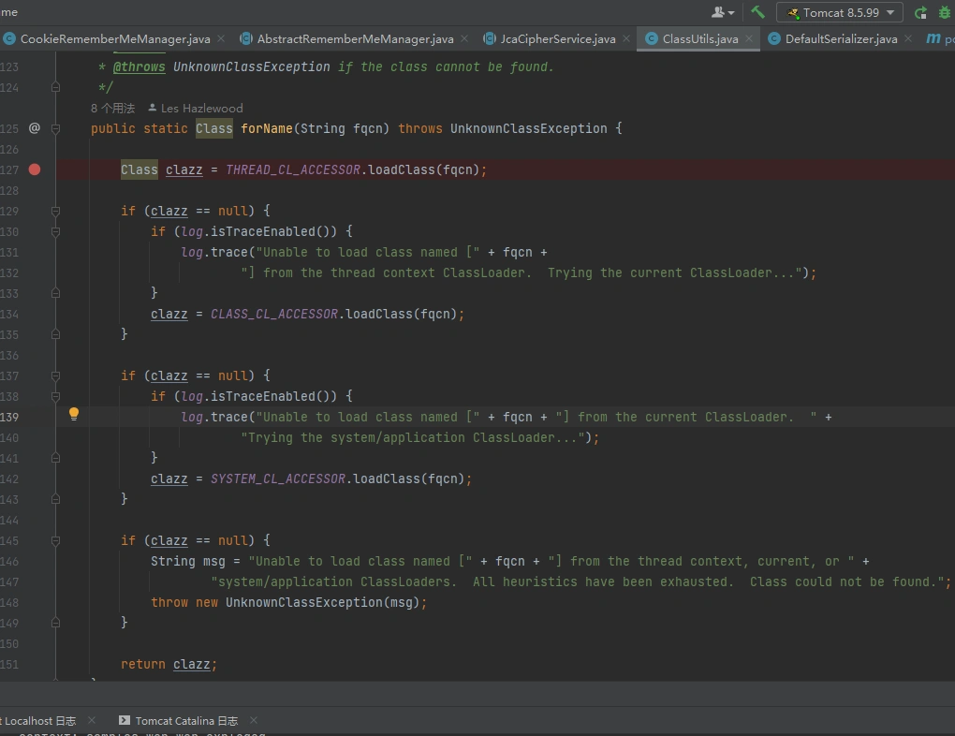
Task: Open the Tomcat Catalina log tab
Action: (185, 720)
